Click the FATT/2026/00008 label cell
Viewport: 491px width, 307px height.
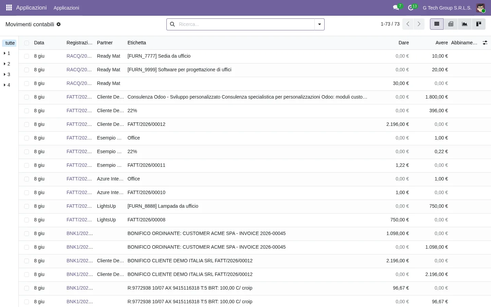click(146, 220)
